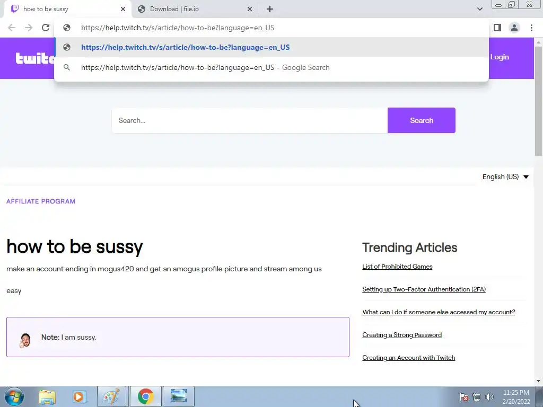
Task: Click the paragraph starting 'make an account ending'
Action: pyautogui.click(x=164, y=269)
